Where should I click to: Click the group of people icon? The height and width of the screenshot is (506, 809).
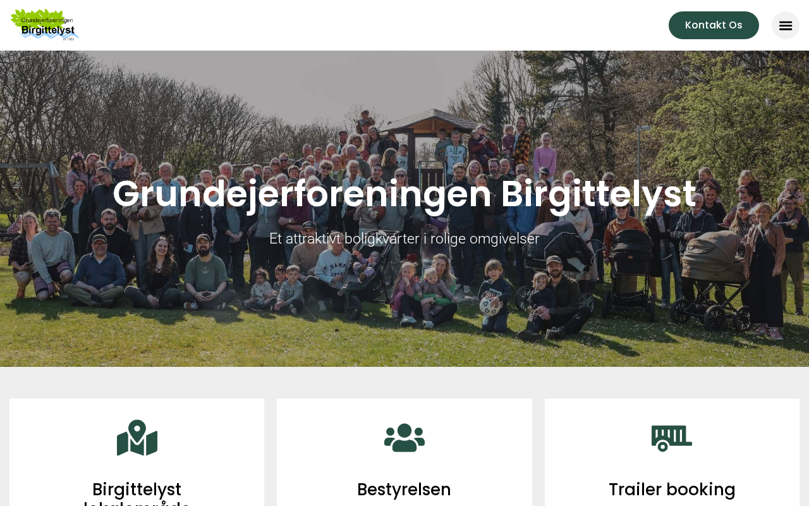pos(404,438)
